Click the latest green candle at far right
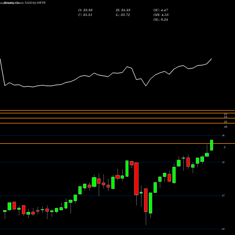Viewport: 235px width, 235px height. pyautogui.click(x=211, y=145)
